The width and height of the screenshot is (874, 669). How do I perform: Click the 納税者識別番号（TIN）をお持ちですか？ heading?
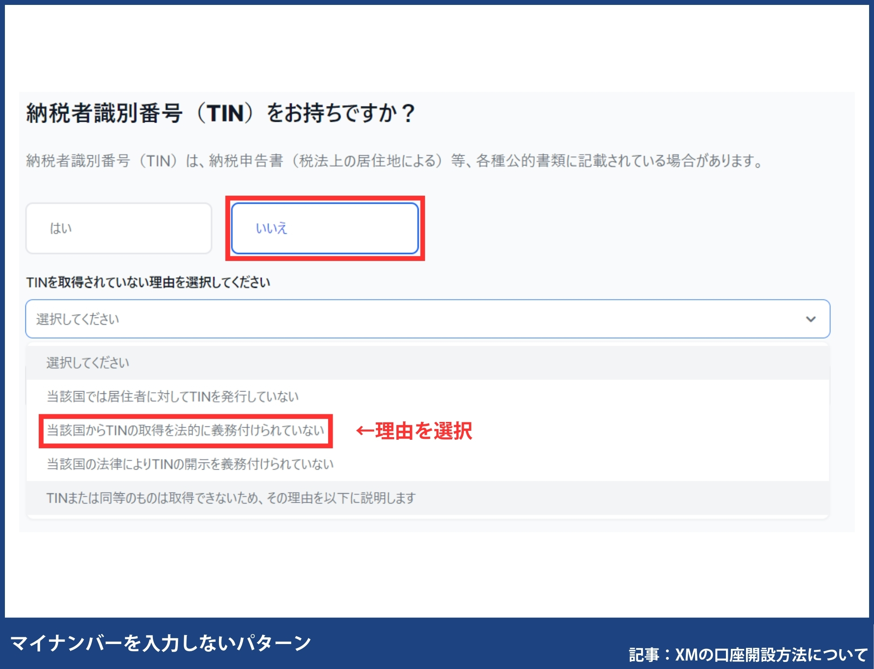coord(221,113)
